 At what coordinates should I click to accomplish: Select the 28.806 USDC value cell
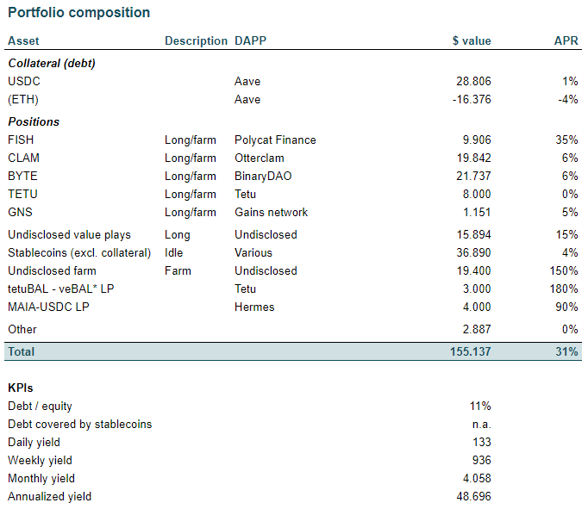pyautogui.click(x=473, y=81)
